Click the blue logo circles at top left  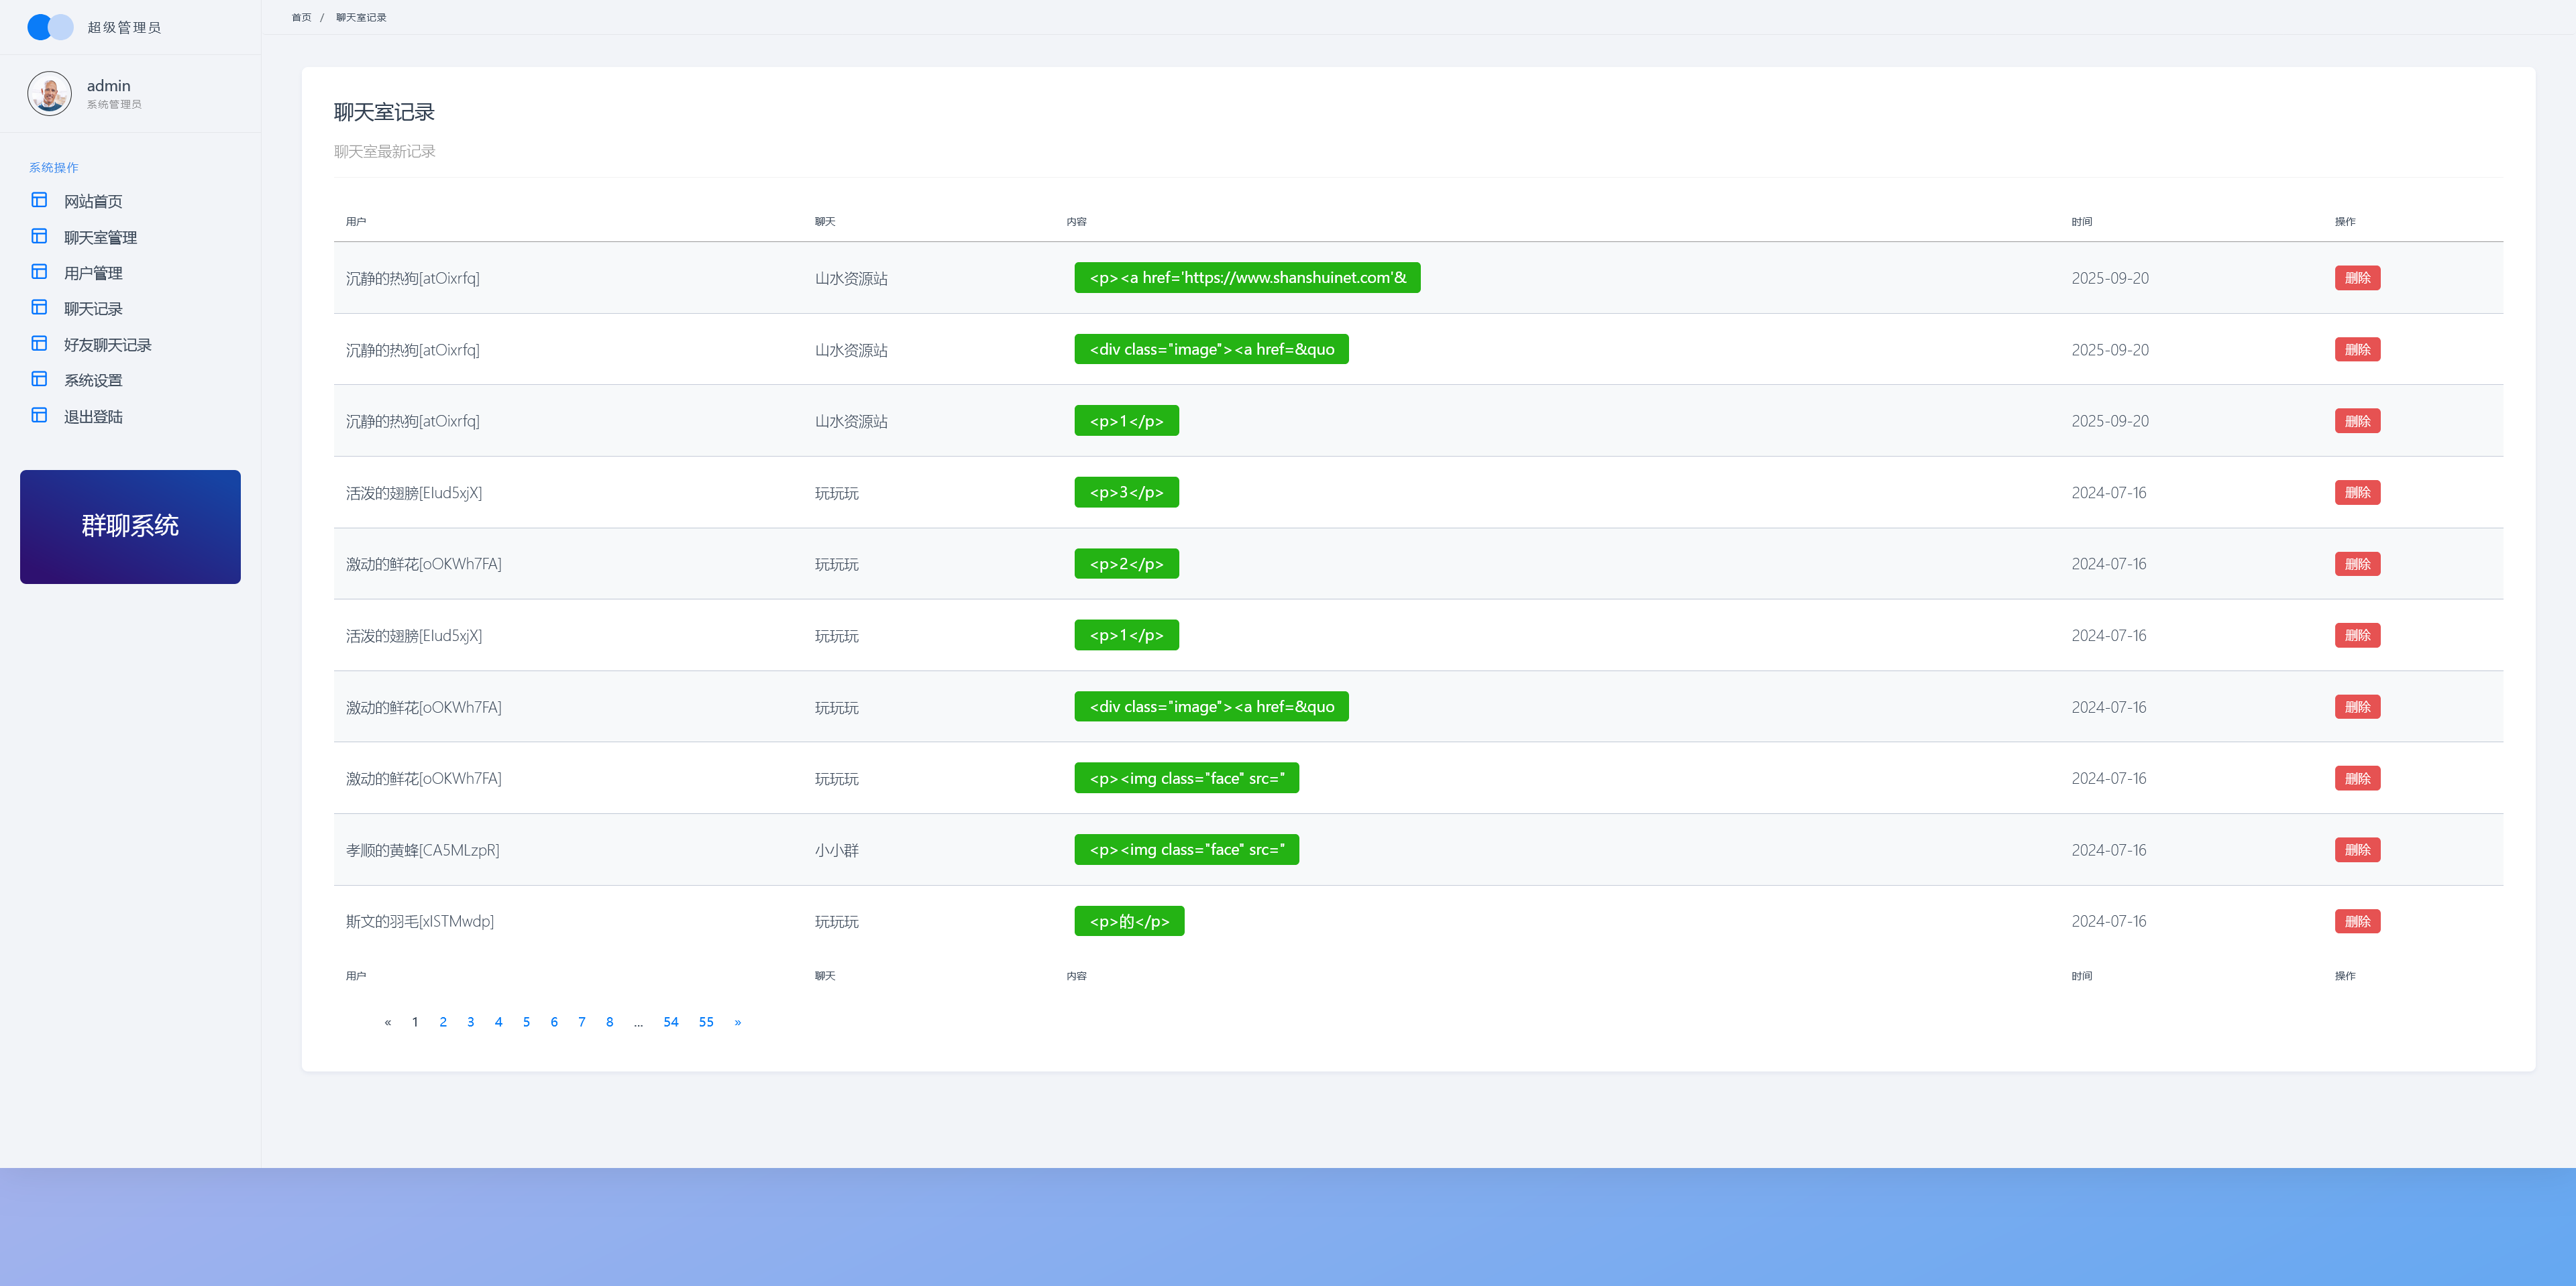pyautogui.click(x=50, y=27)
